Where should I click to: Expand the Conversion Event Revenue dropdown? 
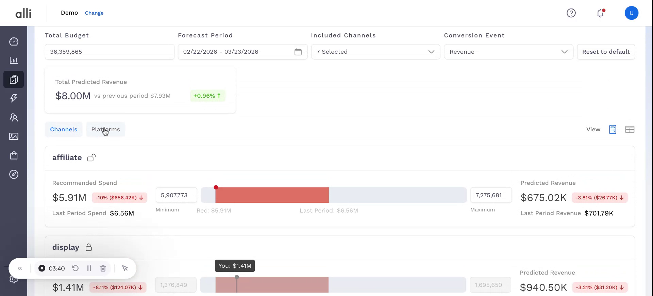[x=508, y=52]
